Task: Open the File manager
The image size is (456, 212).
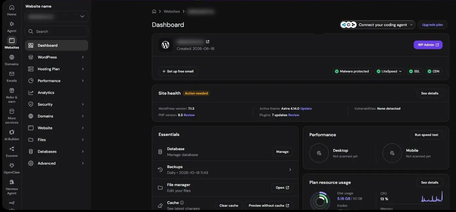Action: pyautogui.click(x=282, y=188)
